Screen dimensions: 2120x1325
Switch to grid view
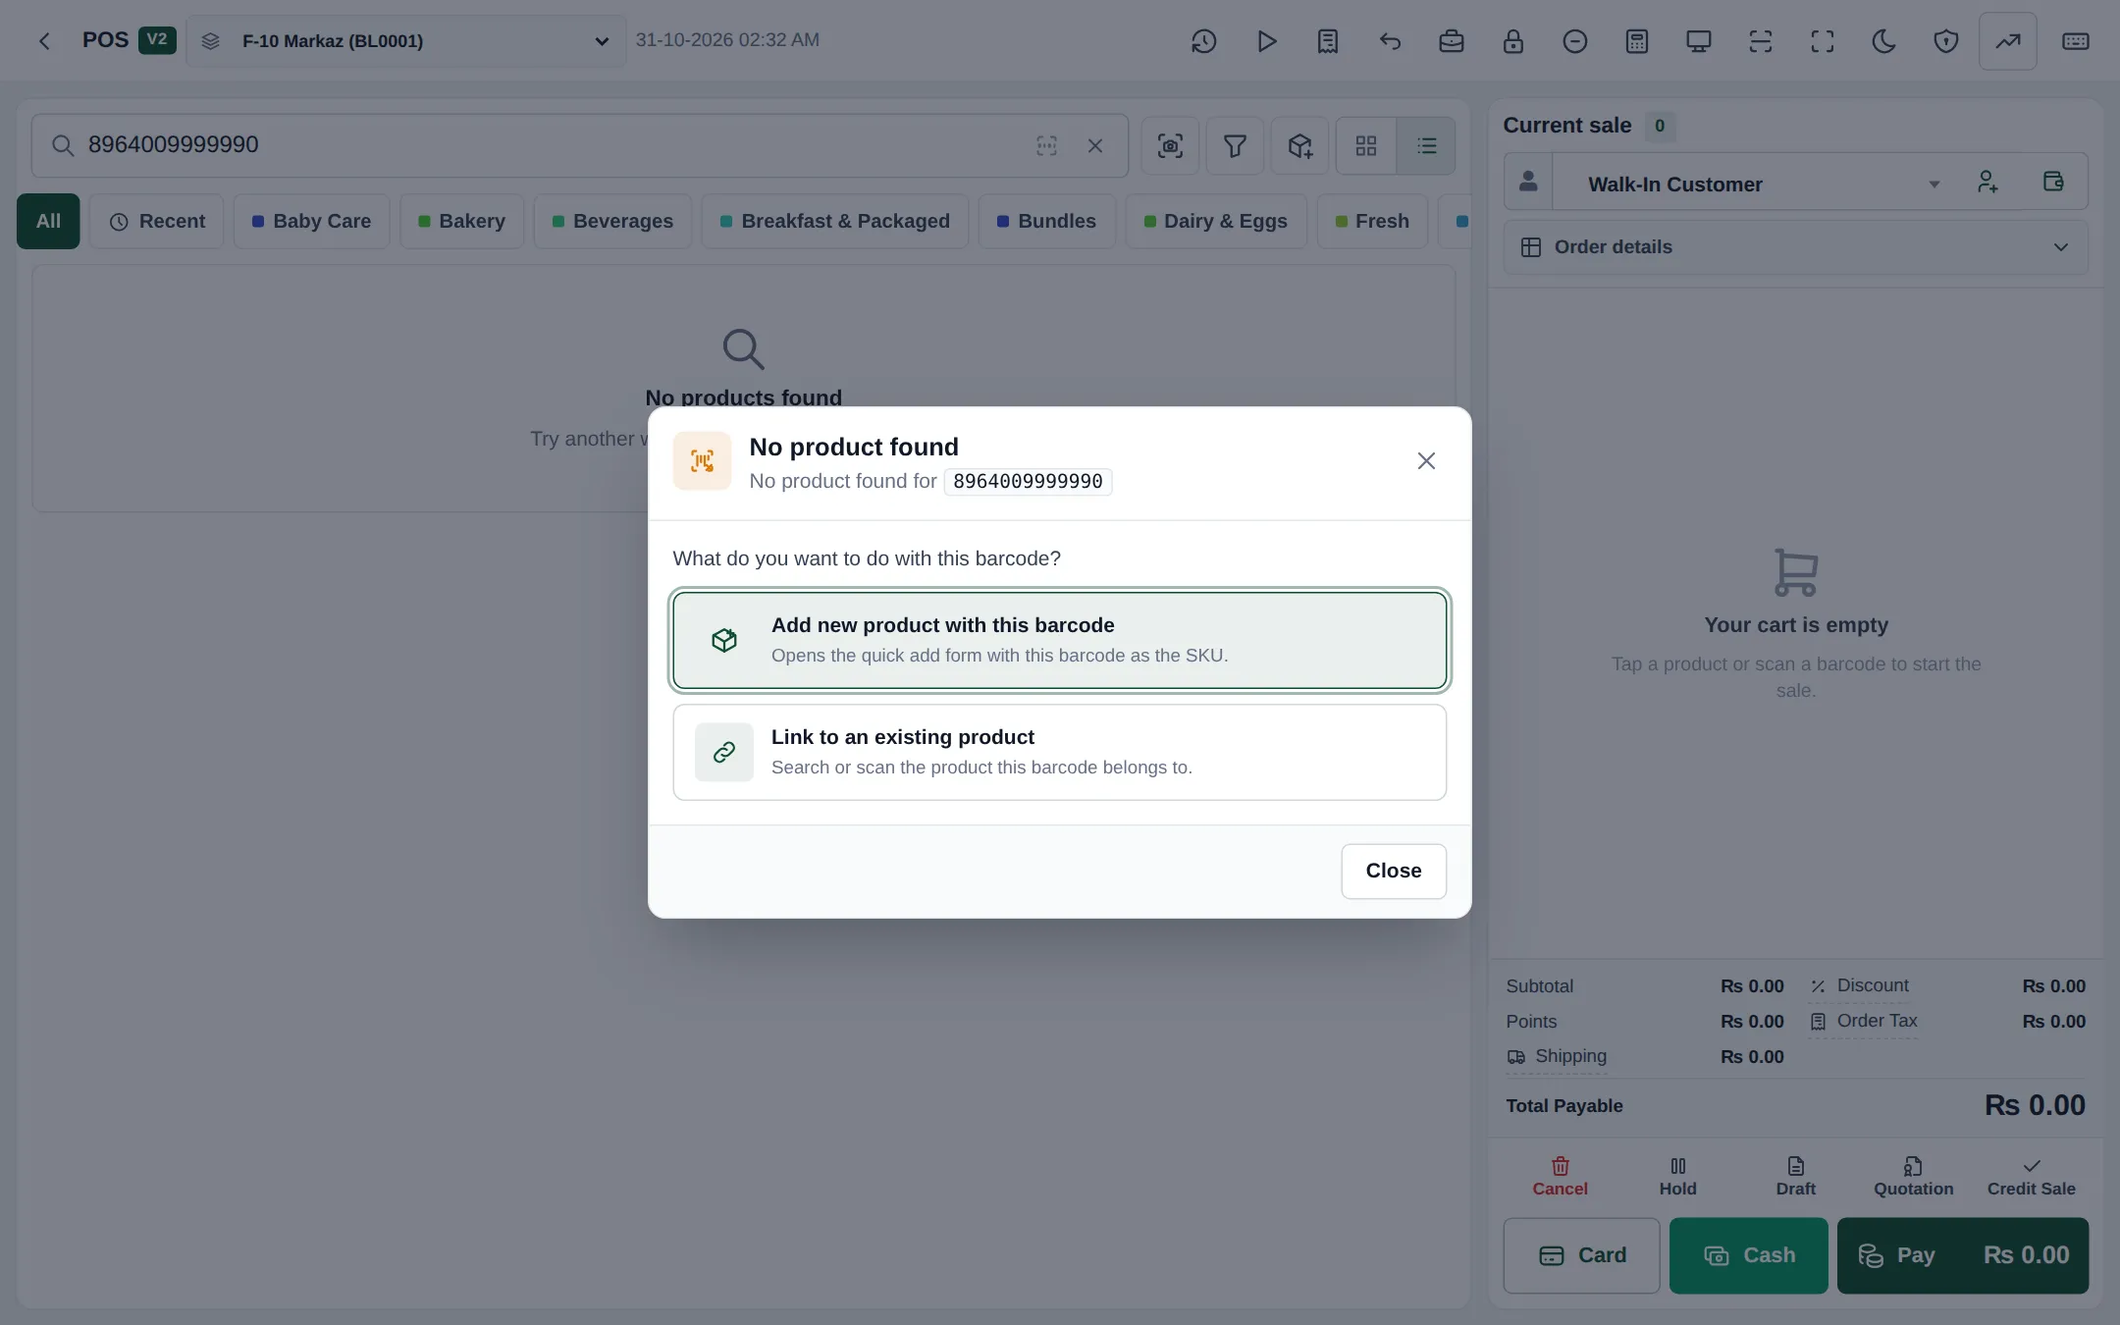click(1366, 146)
